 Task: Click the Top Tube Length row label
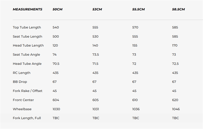point(27,27)
